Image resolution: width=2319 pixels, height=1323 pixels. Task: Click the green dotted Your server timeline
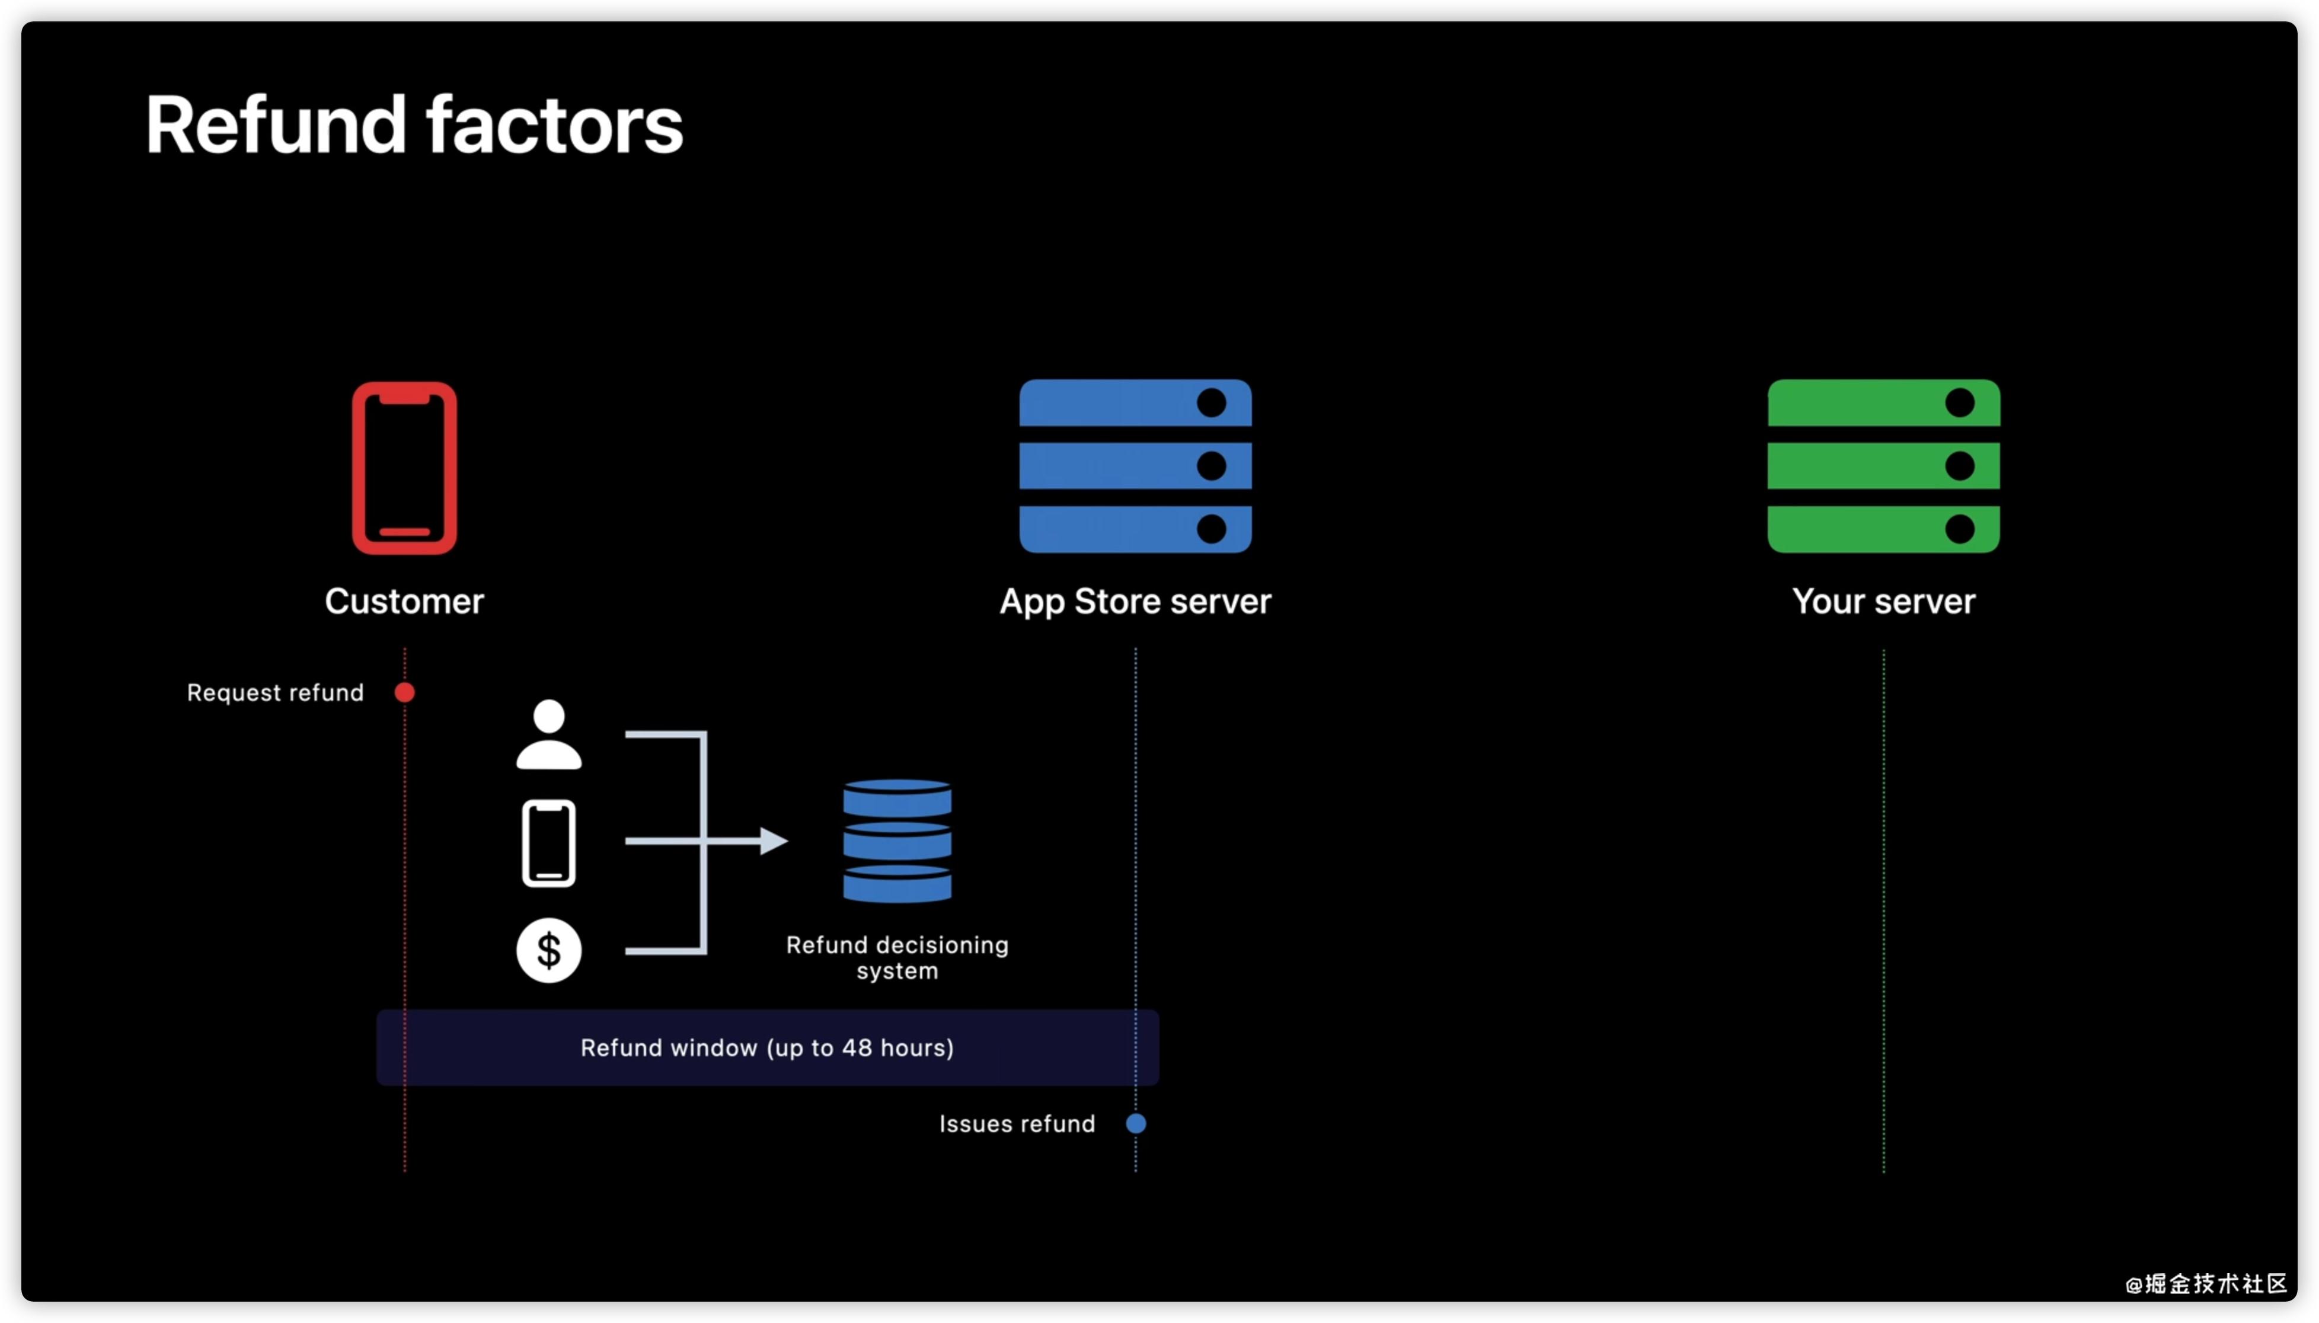(x=1883, y=909)
